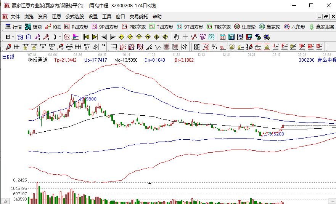Click the calendar 21 icon
This screenshot has width=336, height=204.
coord(223,37)
